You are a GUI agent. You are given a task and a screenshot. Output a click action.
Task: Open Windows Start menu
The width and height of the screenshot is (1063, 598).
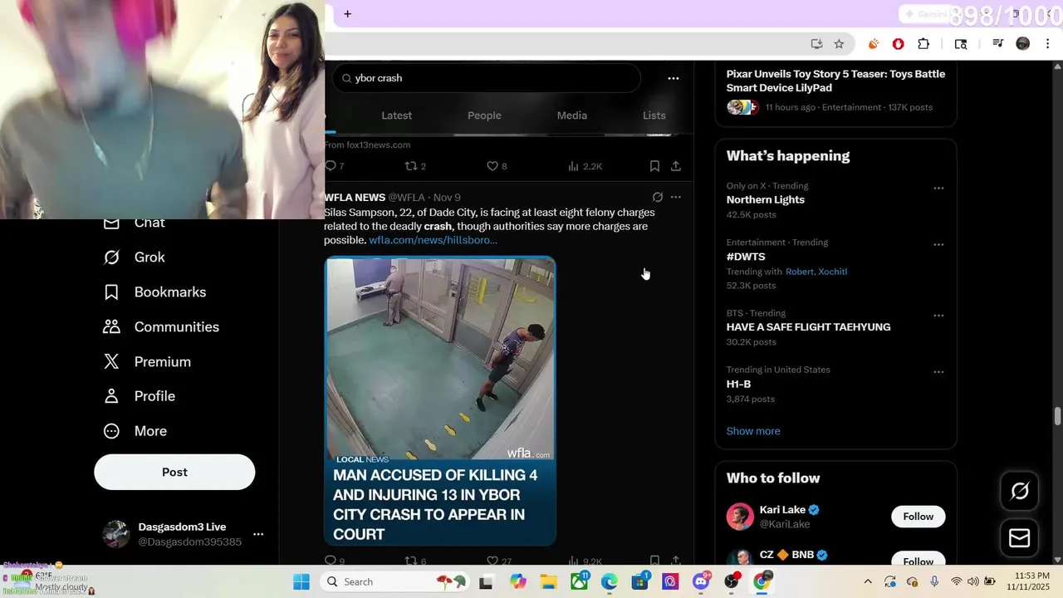[x=301, y=581]
